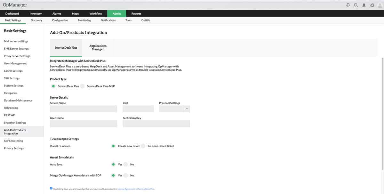Image resolution: width=384 pixels, height=194 pixels.
Task: Open Categories in sidebar
Action: pyautogui.click(x=11, y=93)
